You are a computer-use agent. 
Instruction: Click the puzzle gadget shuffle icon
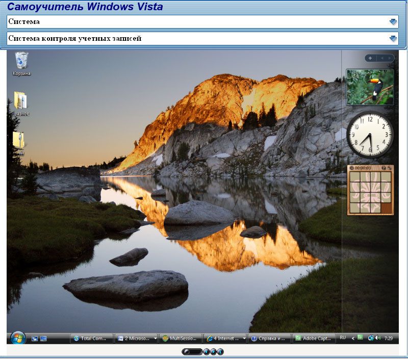390,168
